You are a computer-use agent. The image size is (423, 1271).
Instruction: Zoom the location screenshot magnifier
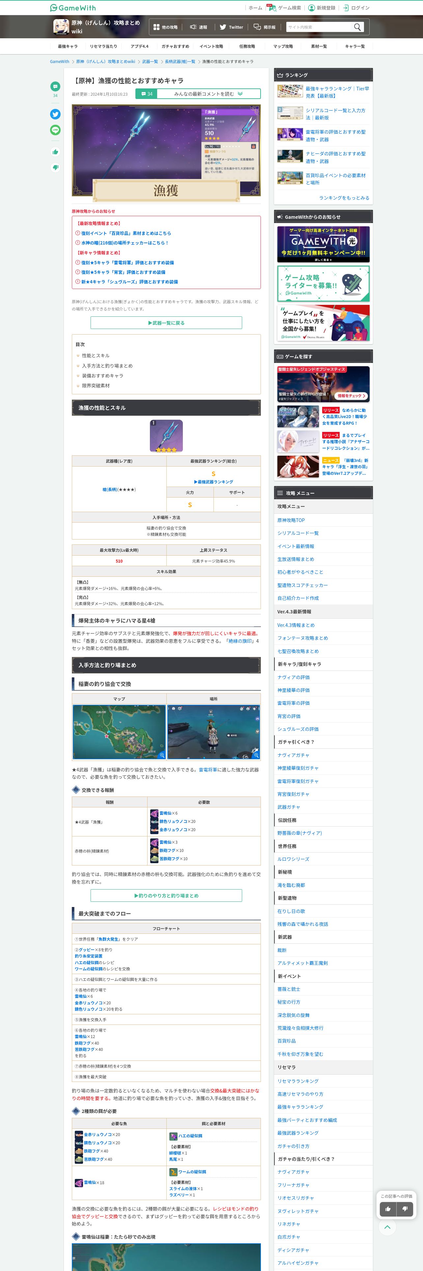click(256, 755)
